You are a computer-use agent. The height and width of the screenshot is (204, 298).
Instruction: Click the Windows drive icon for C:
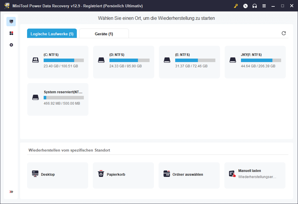36,60
